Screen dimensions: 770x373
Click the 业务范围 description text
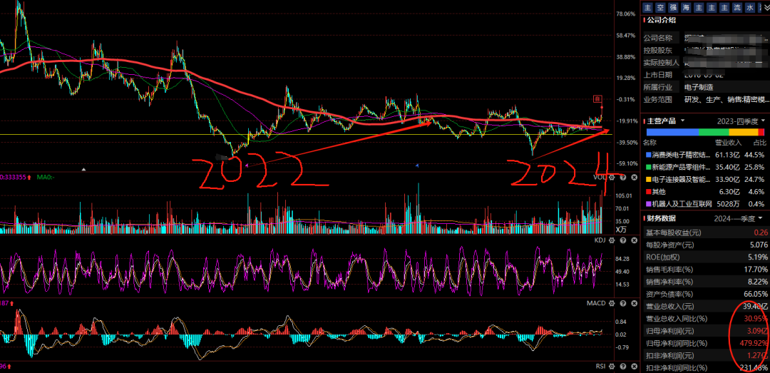[x=726, y=99]
